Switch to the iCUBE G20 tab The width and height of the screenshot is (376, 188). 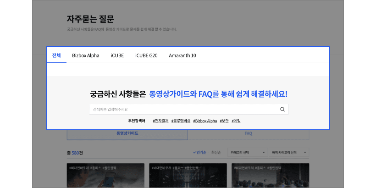(x=146, y=55)
